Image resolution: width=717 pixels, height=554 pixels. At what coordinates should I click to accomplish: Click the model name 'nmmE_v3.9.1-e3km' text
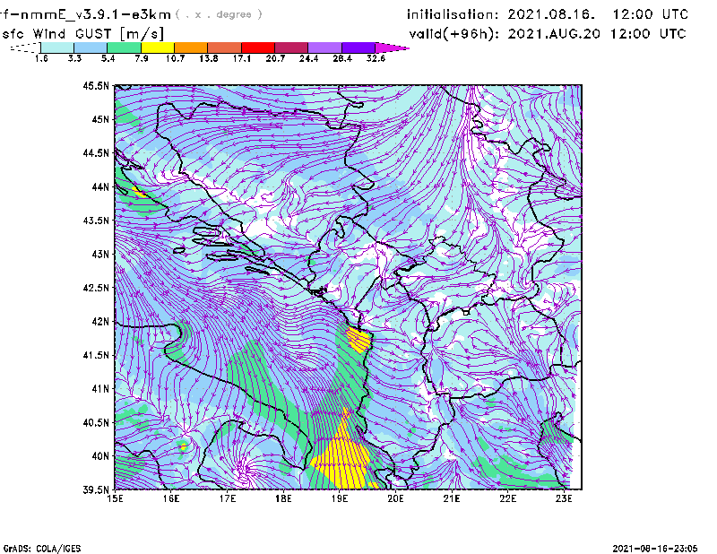click(96, 14)
